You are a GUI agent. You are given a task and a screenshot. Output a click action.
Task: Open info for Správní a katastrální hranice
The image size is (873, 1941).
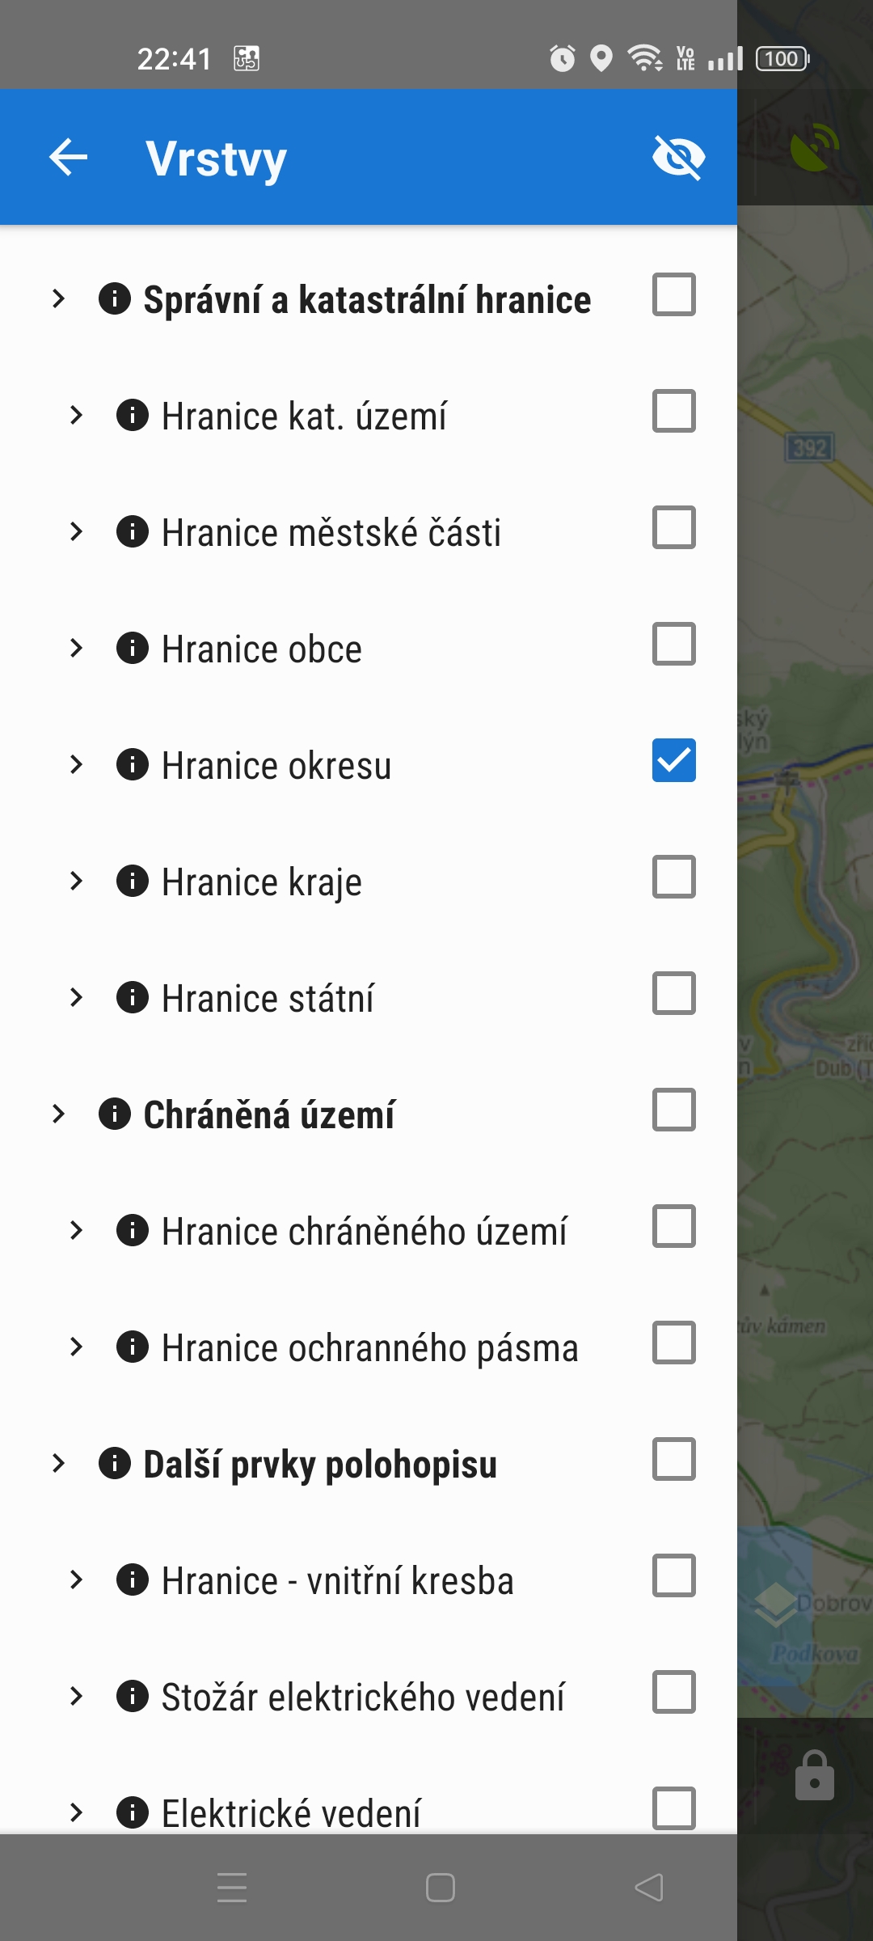(115, 298)
